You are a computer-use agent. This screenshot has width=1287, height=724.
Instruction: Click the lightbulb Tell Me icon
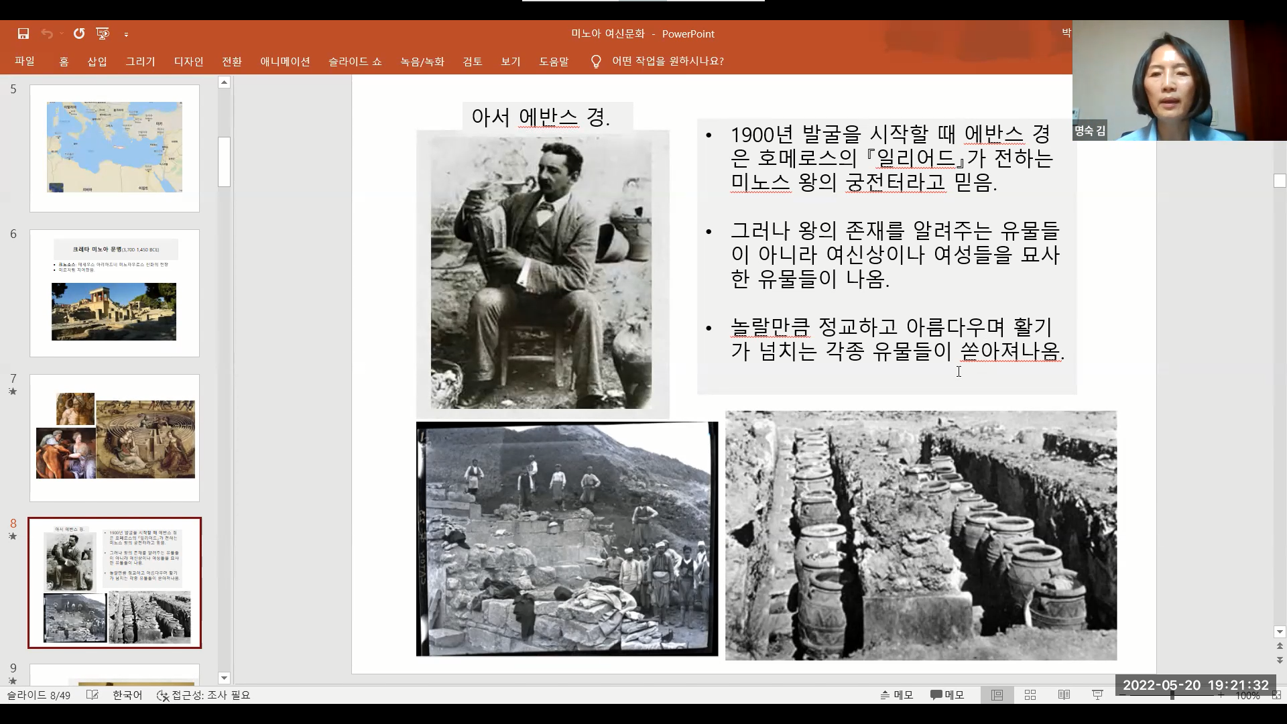[596, 61]
